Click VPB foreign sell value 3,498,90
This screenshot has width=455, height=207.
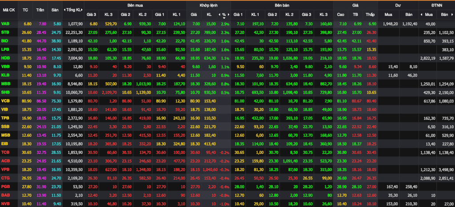click(446, 169)
